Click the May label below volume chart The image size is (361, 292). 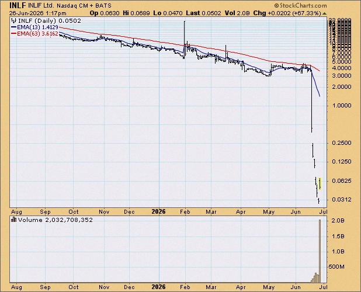(x=269, y=287)
